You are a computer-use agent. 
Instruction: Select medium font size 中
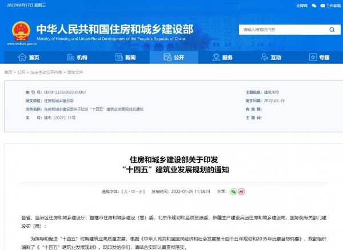coord(134,192)
